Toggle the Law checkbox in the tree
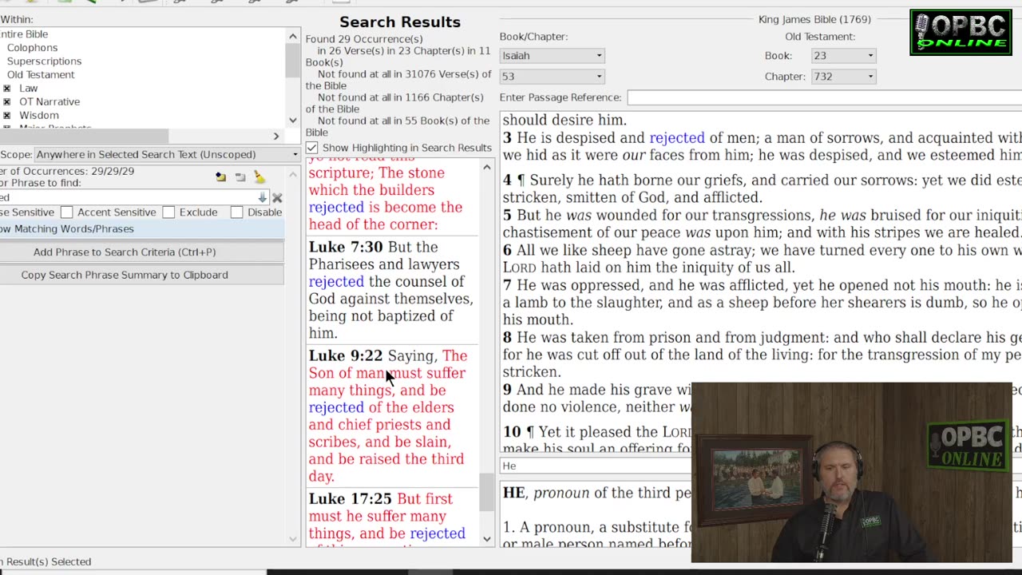Image resolution: width=1022 pixels, height=575 pixels. tap(7, 89)
